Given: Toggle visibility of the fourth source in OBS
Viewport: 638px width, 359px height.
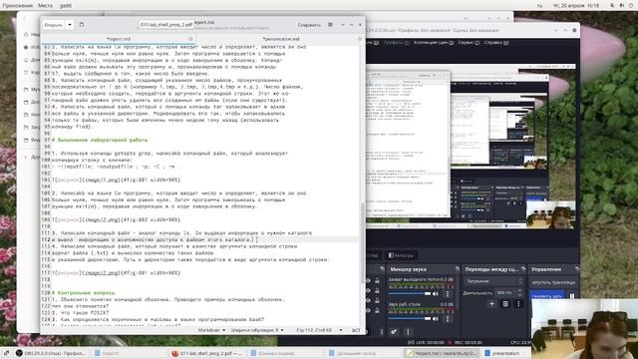Looking at the screenshot, I should pos(368,310).
